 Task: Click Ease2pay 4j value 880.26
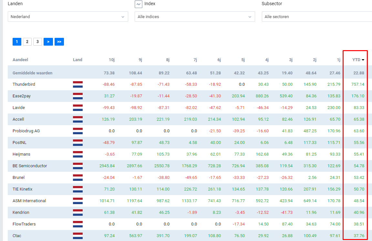[x=262, y=96]
